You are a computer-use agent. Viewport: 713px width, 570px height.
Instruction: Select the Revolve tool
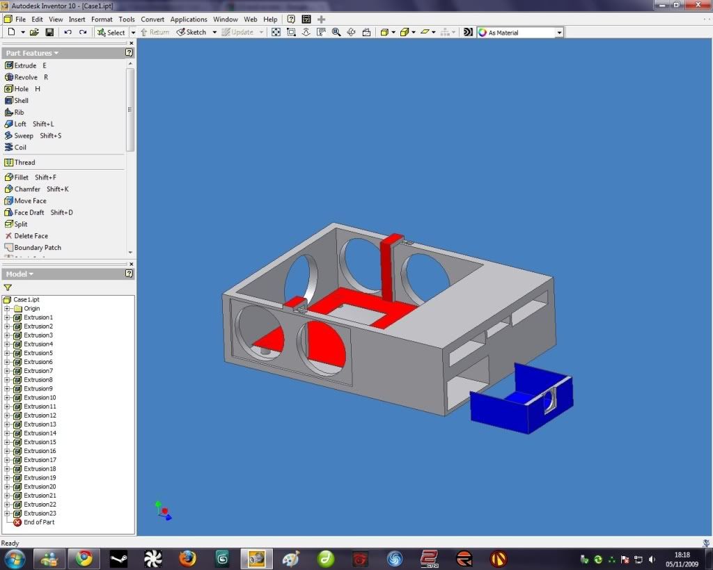click(26, 77)
